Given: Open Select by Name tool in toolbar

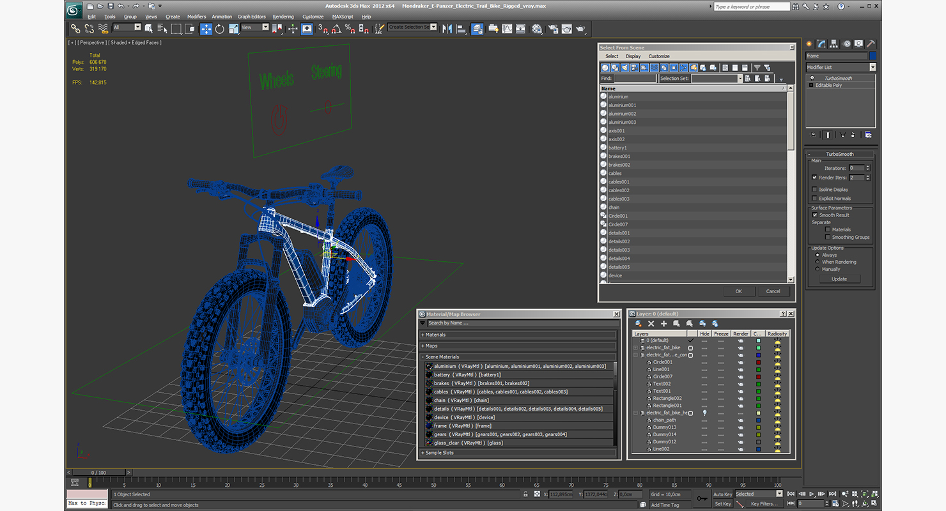Looking at the screenshot, I should tap(162, 29).
